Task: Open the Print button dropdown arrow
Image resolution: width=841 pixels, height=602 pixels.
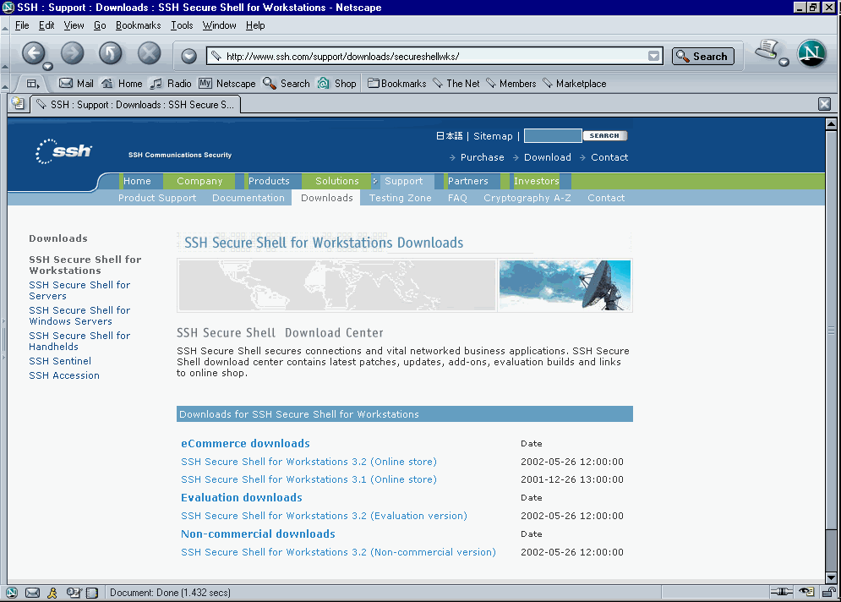Action: [784, 62]
